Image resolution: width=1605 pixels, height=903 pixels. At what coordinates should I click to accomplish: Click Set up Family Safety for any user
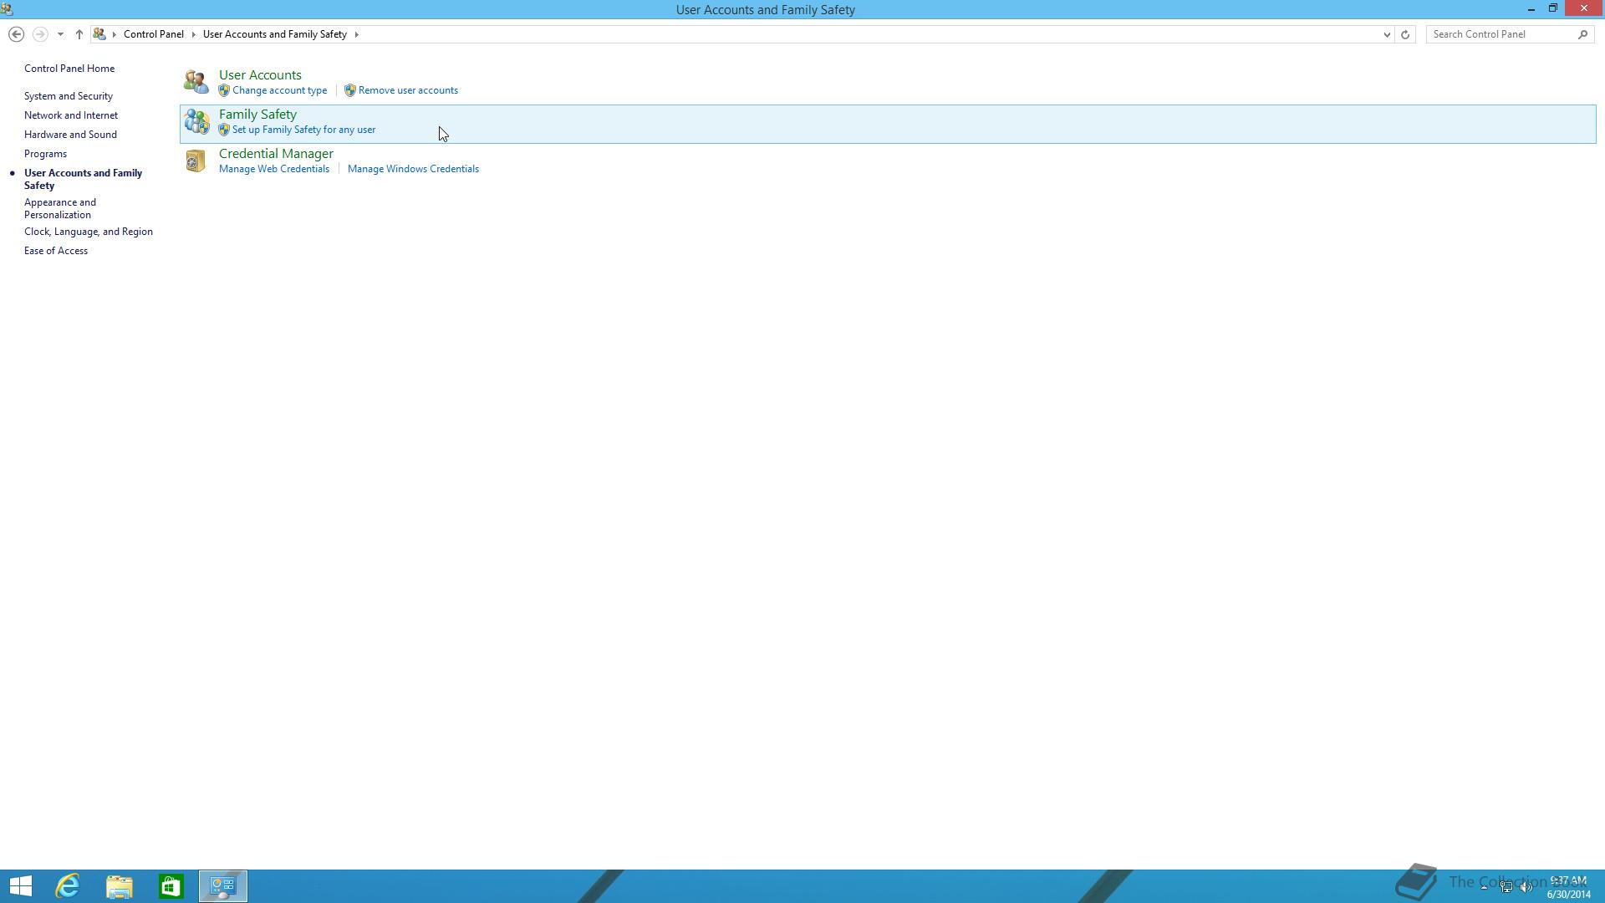point(303,130)
